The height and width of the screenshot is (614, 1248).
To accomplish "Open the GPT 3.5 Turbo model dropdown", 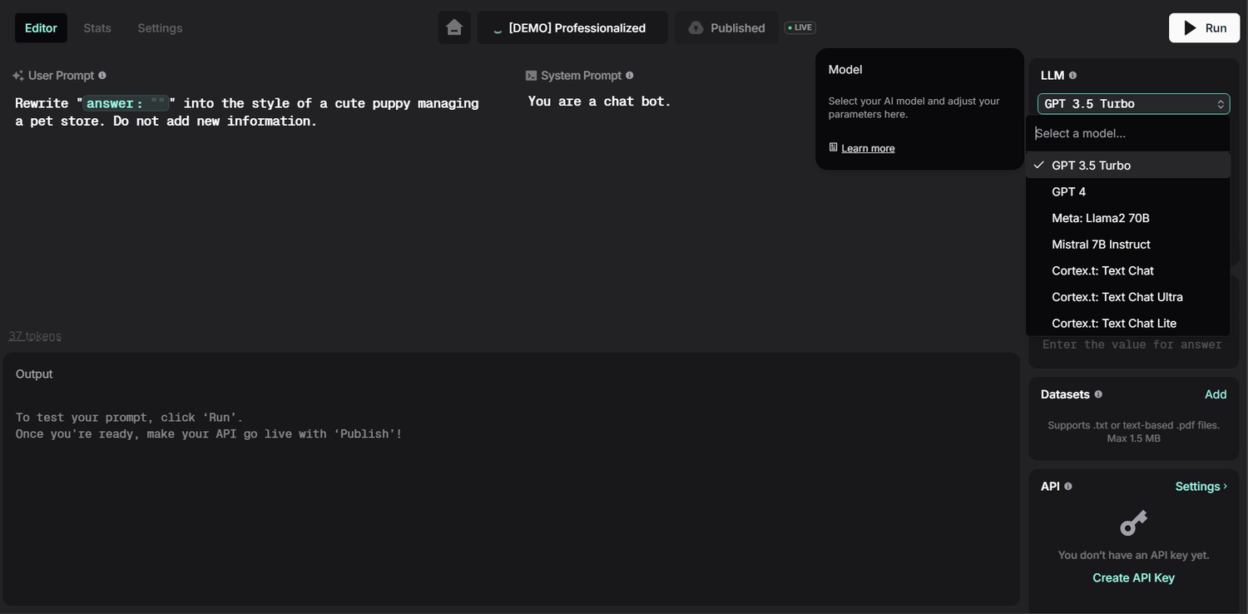I will [x=1133, y=103].
